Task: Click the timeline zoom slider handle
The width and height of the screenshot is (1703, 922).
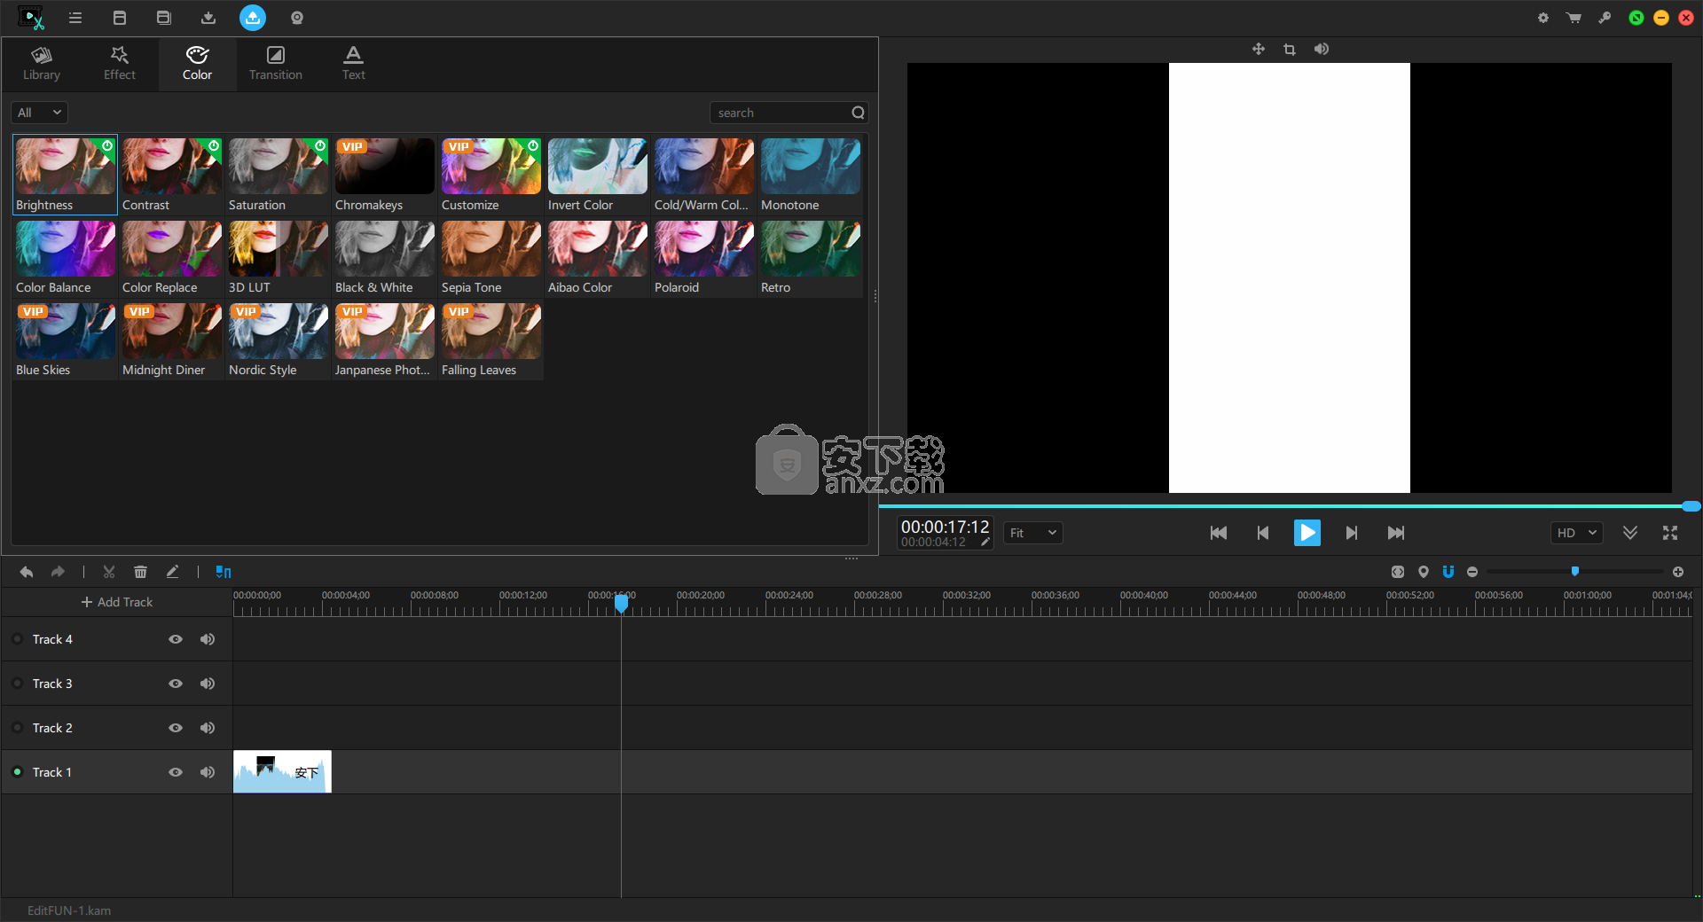Action: pyautogui.click(x=1575, y=572)
